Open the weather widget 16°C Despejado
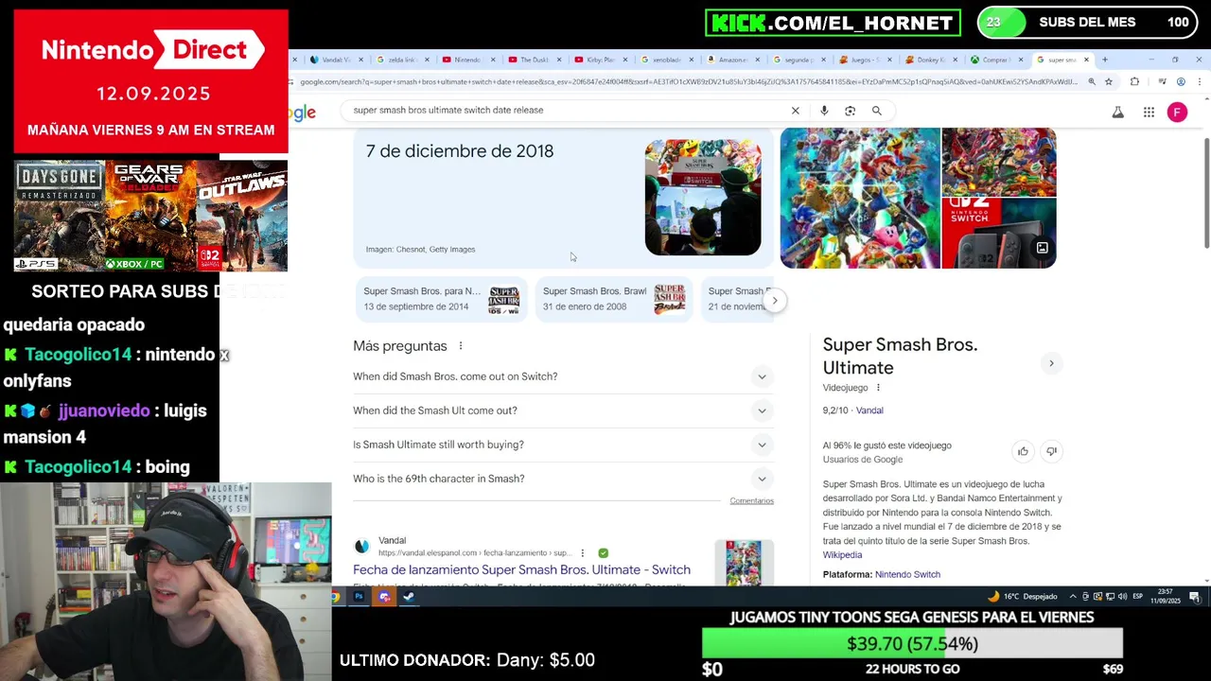 tap(1022, 597)
